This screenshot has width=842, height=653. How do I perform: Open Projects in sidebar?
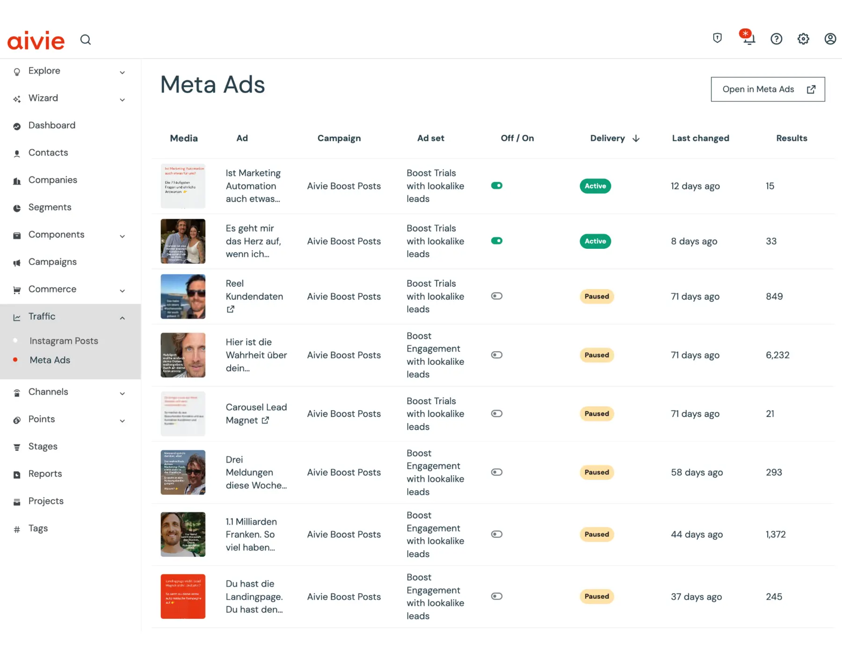pos(46,501)
